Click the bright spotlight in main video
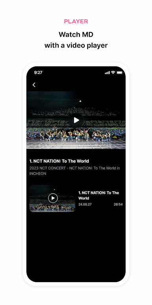152x305 pixels. click(80, 101)
